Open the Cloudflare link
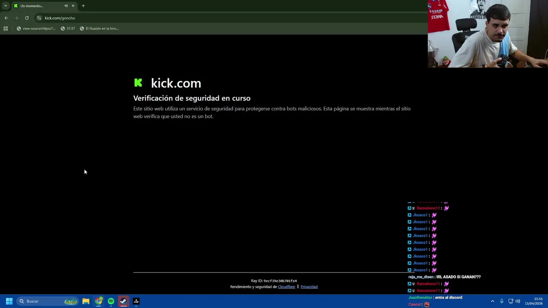Screen dimensions: 548x308 point(286,287)
